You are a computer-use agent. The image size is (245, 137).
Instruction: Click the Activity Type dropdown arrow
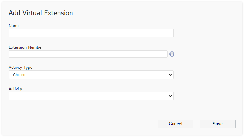pyautogui.click(x=170, y=75)
